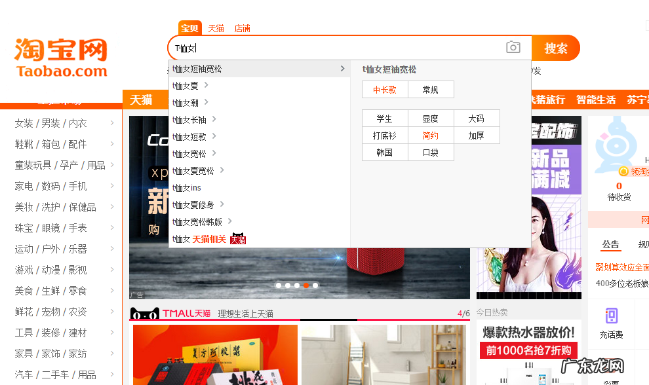Click the camera image-search icon in the search bar
This screenshot has width=649, height=385.
click(513, 47)
